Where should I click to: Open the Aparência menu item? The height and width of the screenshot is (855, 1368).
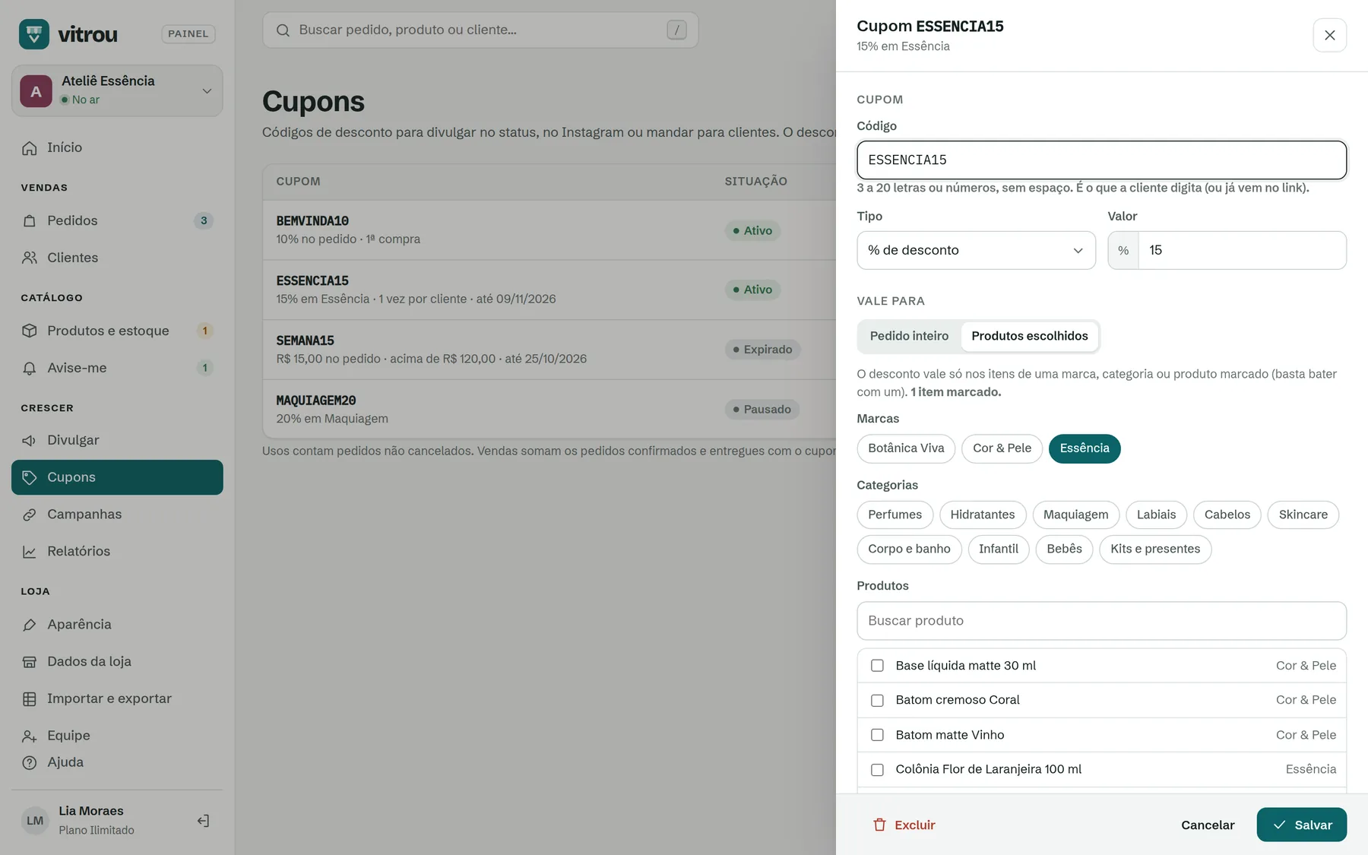click(x=117, y=625)
